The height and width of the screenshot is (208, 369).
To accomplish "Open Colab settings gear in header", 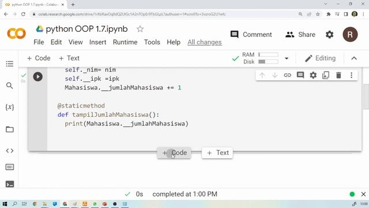I will coord(329,35).
